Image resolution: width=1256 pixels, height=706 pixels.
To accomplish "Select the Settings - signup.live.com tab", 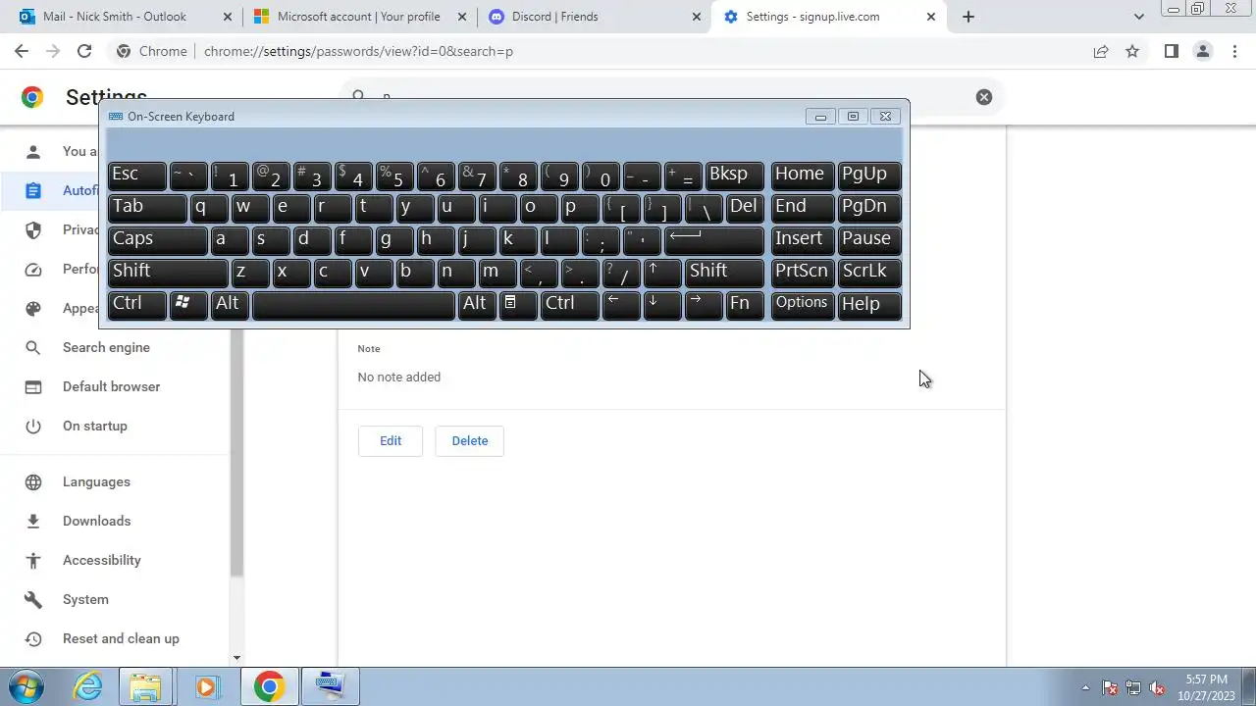I will click(x=828, y=17).
